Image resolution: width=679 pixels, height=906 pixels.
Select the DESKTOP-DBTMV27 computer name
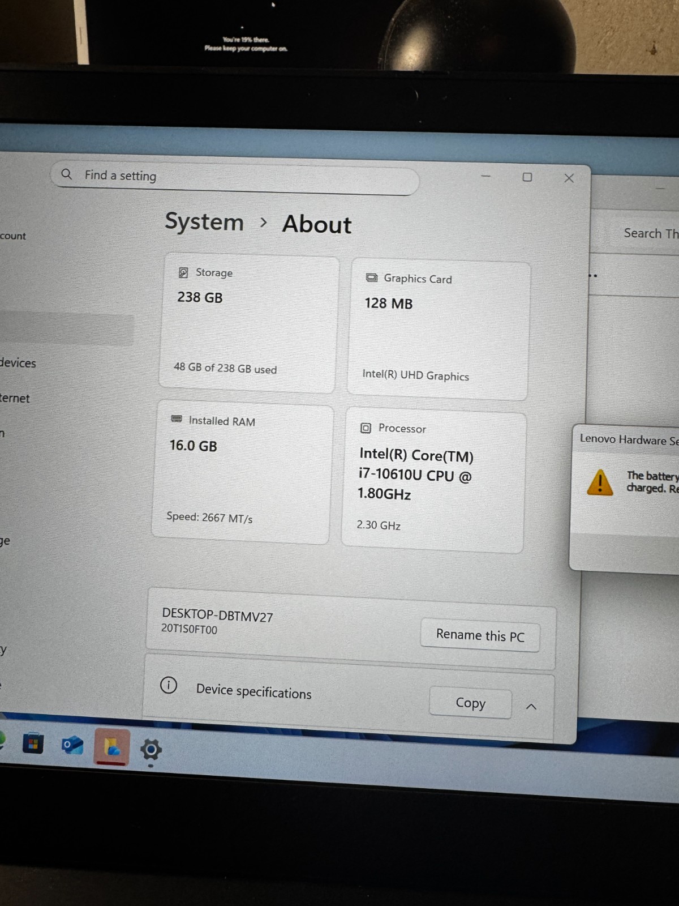coord(217,616)
